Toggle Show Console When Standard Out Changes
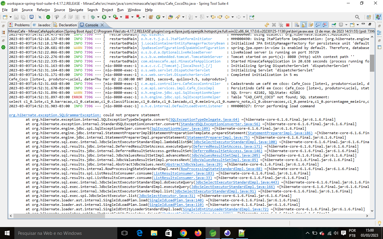The height and width of the screenshot is (239, 383). (x=318, y=25)
